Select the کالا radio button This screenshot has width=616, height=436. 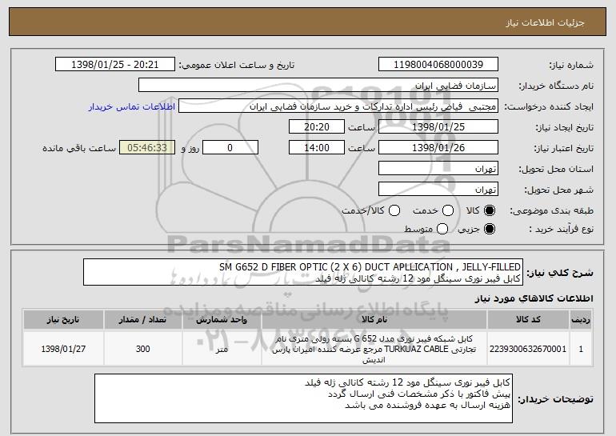[489, 210]
